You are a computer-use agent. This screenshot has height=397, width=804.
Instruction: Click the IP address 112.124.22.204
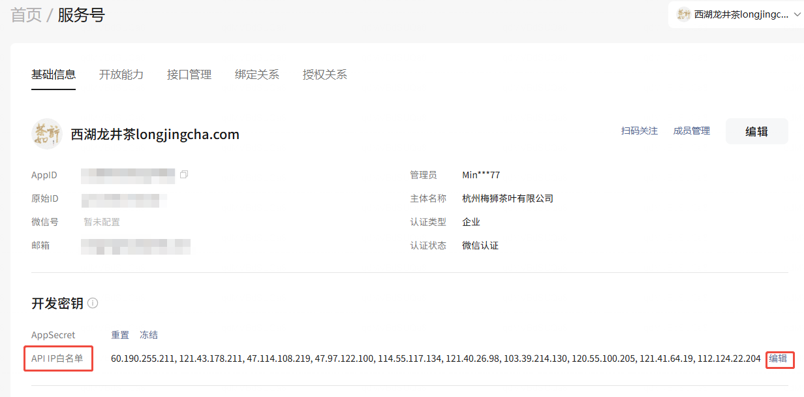click(x=729, y=358)
